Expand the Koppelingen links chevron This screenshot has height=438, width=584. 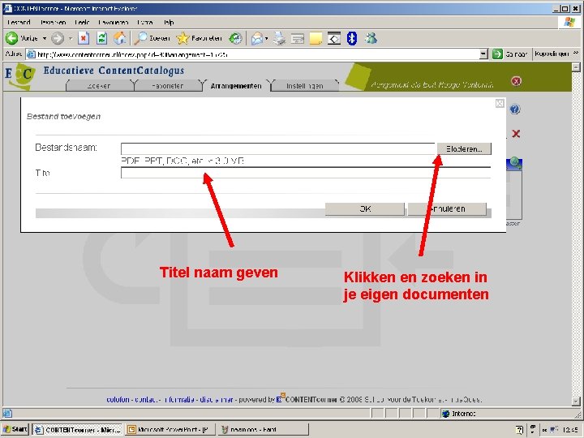[x=576, y=54]
